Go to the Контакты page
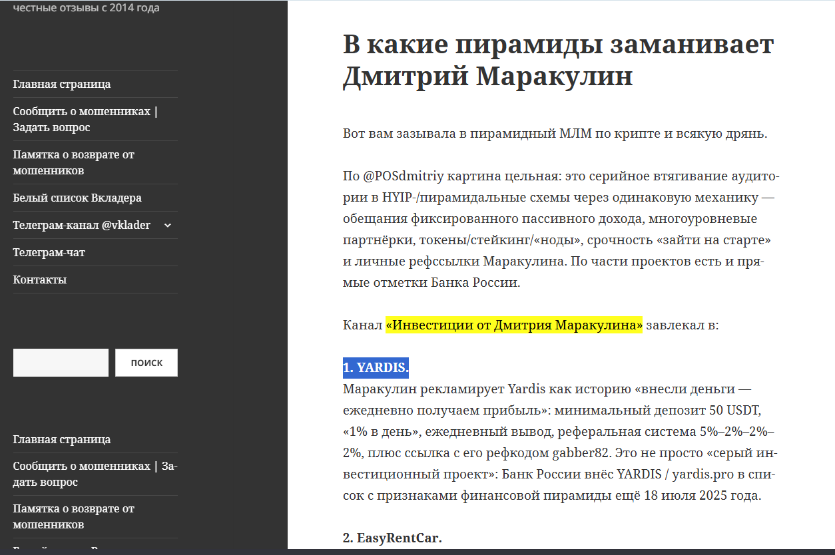Viewport: 835px width, 555px height. (x=39, y=279)
